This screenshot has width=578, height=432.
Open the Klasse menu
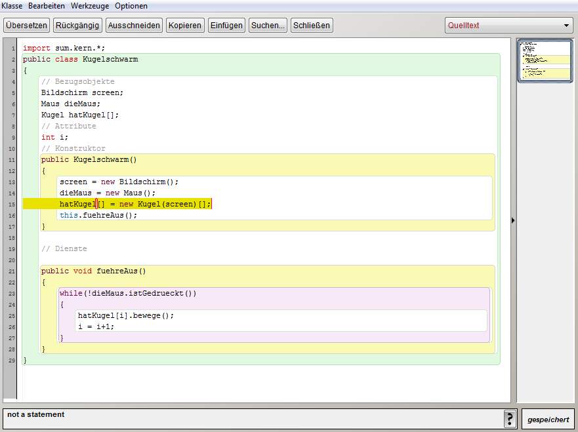click(12, 6)
